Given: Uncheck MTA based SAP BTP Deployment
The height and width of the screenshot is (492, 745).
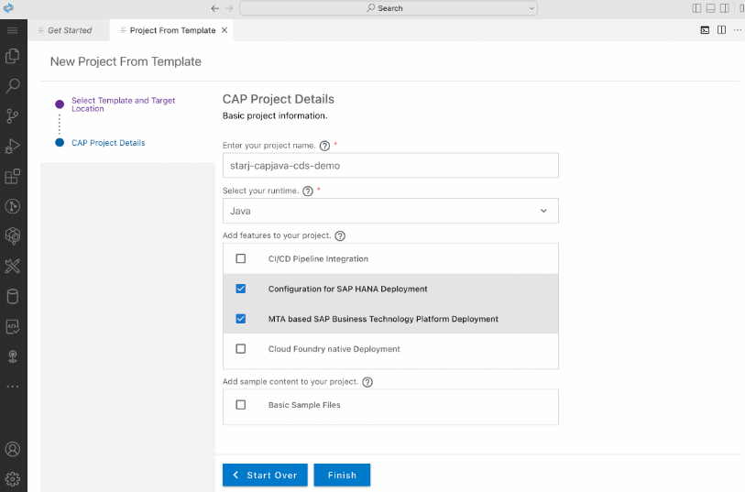Looking at the screenshot, I should click(x=241, y=319).
